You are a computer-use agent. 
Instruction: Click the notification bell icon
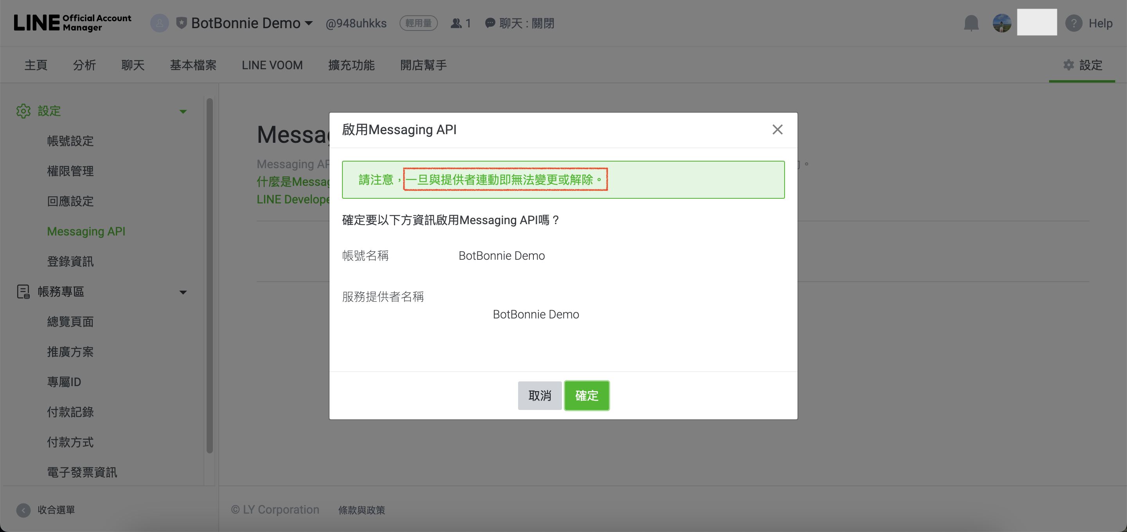click(971, 23)
